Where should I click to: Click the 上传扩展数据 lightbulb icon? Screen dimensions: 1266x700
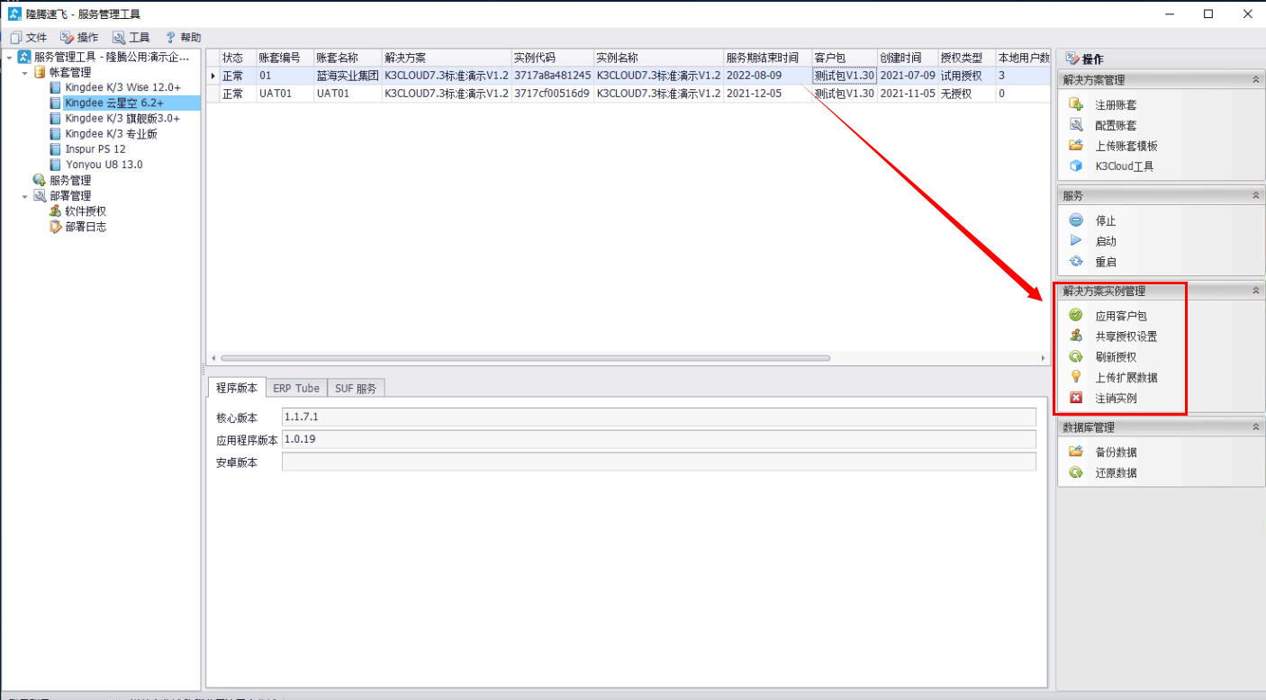point(1075,377)
